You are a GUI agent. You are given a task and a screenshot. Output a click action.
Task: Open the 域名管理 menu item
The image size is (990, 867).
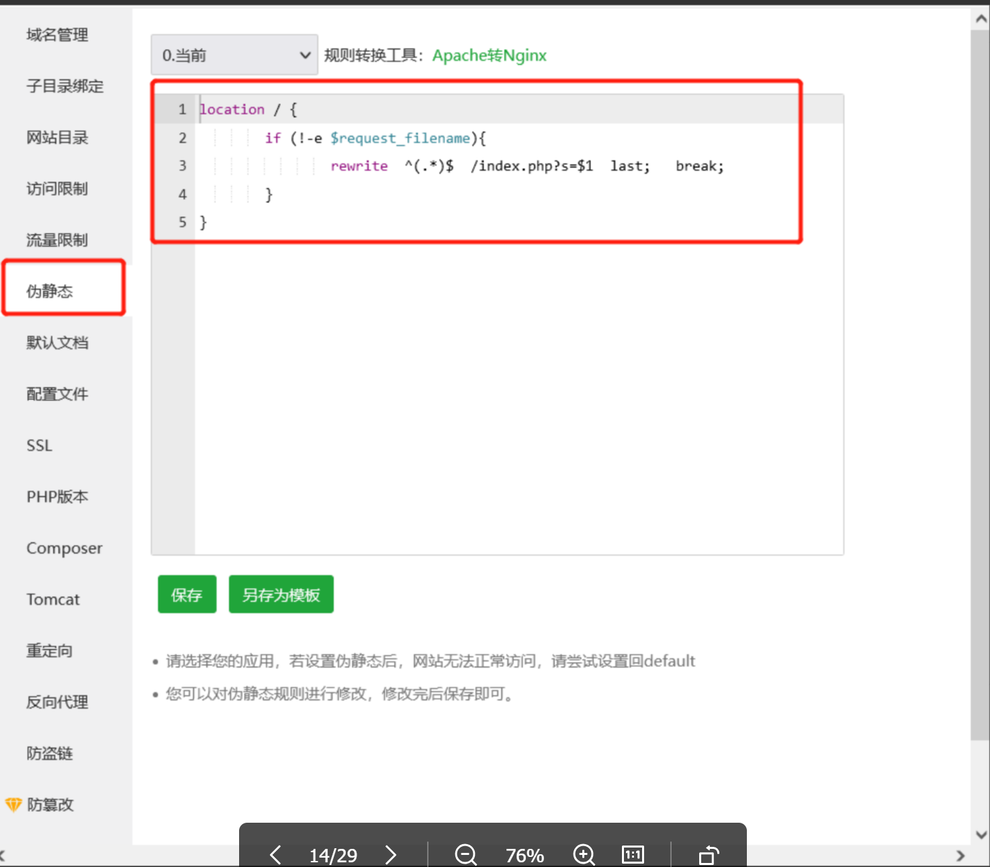pyautogui.click(x=58, y=35)
